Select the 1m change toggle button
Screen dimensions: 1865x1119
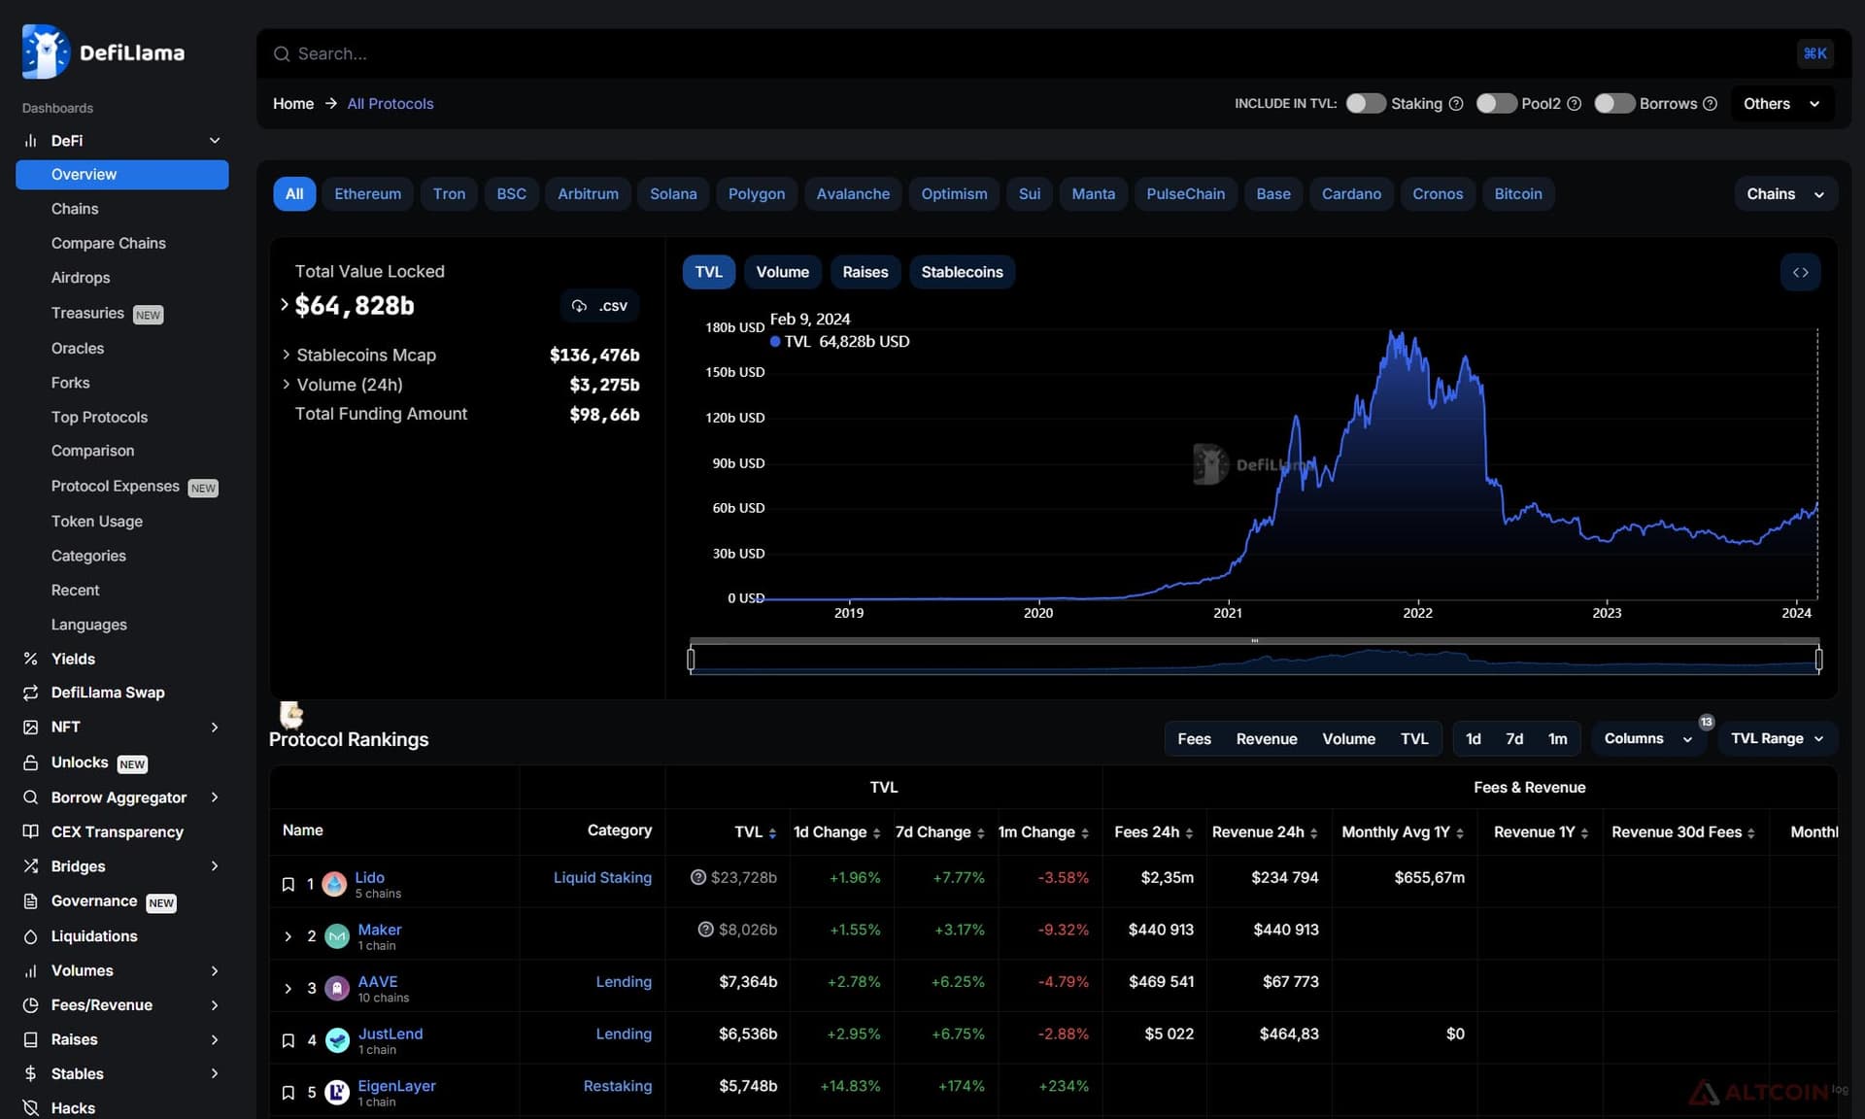pyautogui.click(x=1557, y=739)
